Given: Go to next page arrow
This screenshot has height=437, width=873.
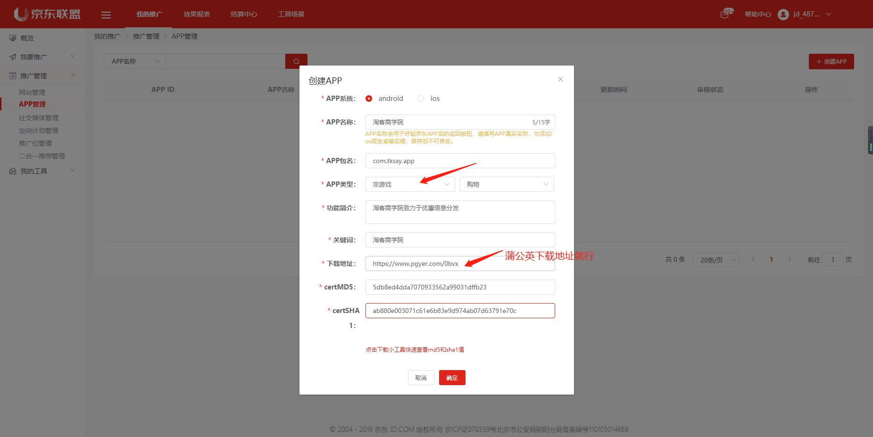Looking at the screenshot, I should (790, 259).
